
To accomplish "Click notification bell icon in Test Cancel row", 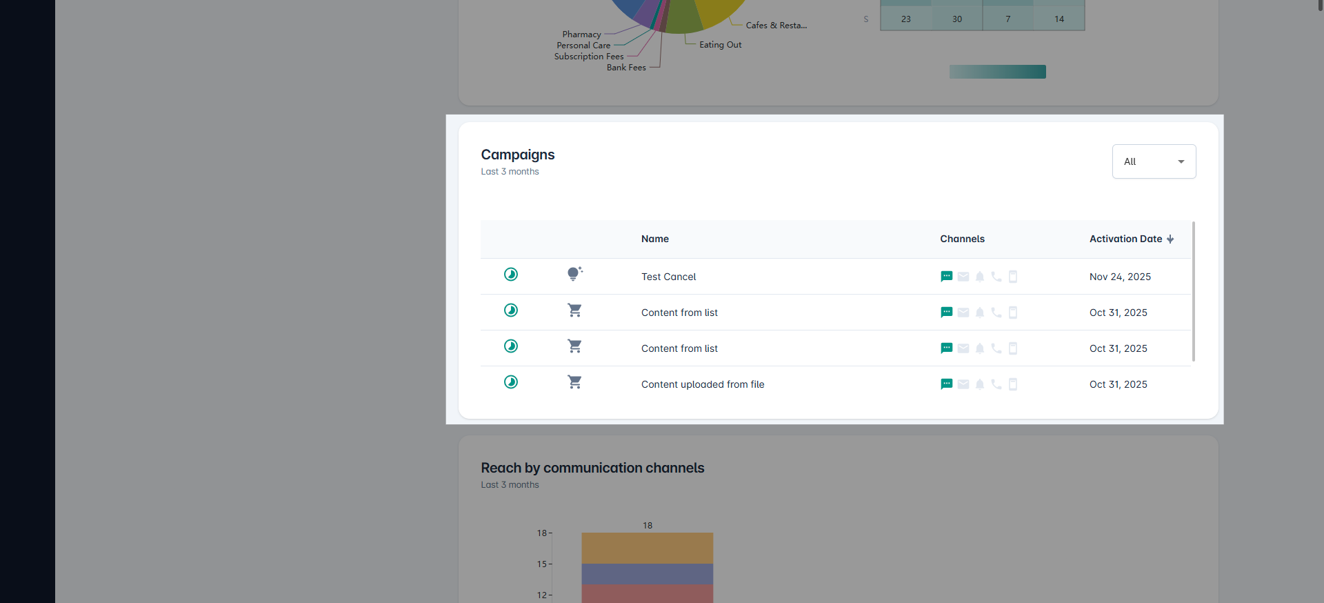I will (980, 277).
